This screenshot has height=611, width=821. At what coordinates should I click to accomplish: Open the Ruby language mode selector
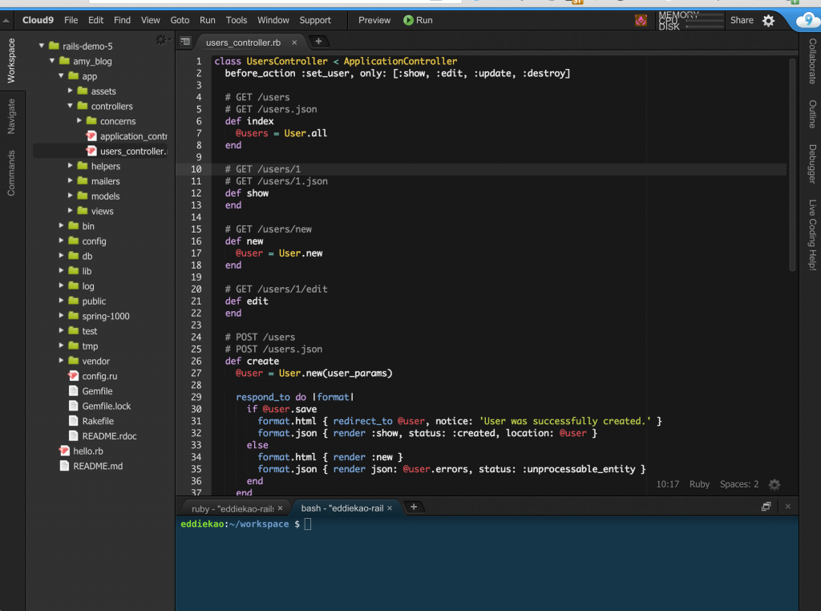(699, 484)
